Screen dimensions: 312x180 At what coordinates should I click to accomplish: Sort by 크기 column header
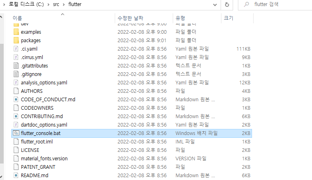coord(228,18)
